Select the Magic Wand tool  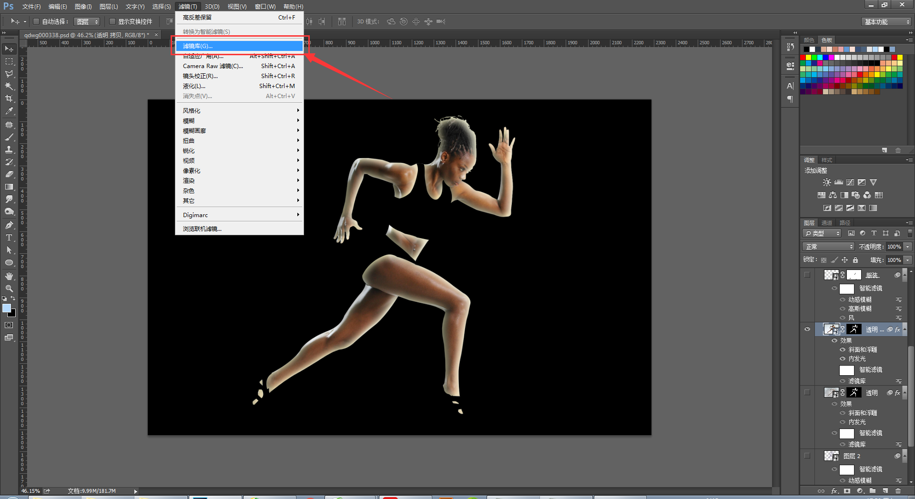click(9, 86)
